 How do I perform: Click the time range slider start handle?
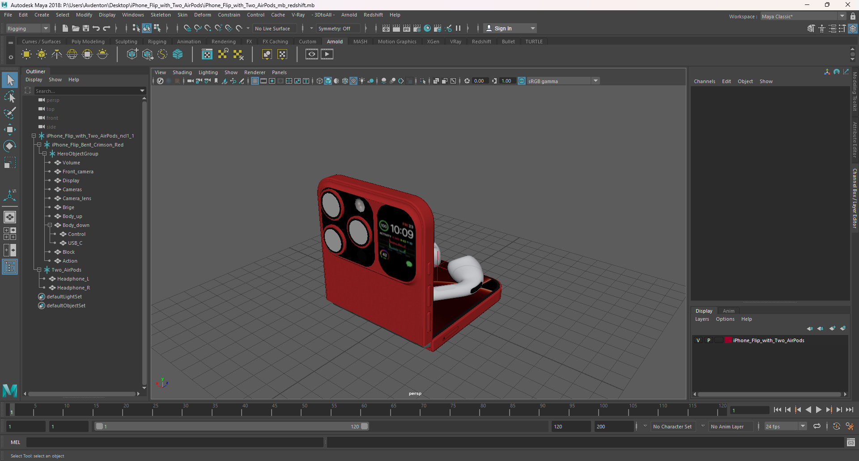pyautogui.click(x=99, y=426)
